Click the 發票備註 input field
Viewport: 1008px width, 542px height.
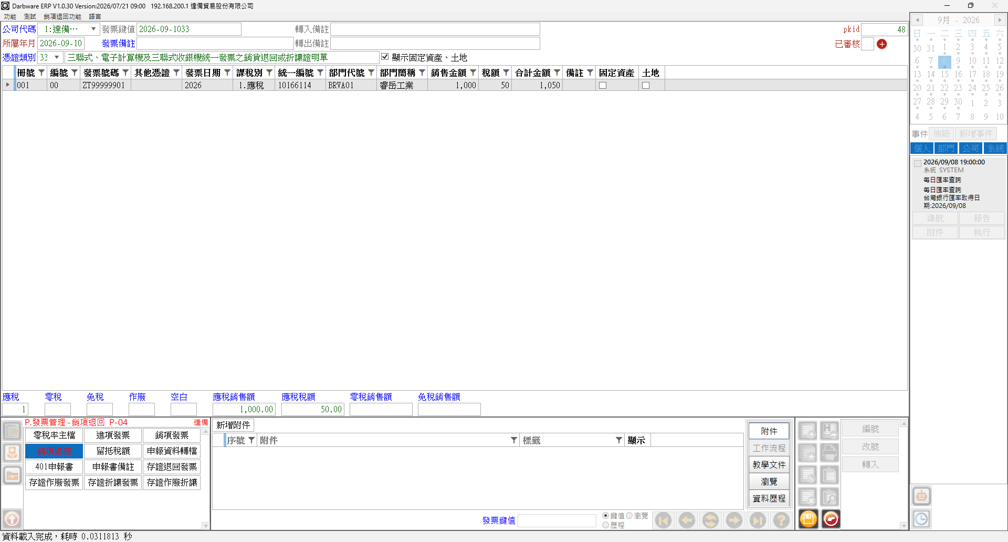coord(215,44)
